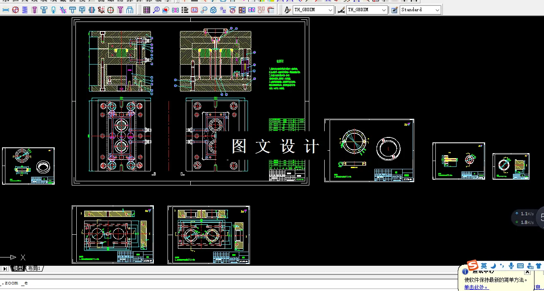Click the XY coordinate icon
Screen dimensions: 544x291
251,10
